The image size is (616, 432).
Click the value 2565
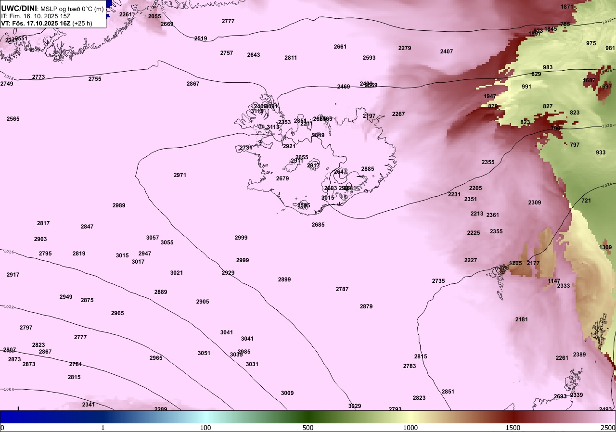[13, 119]
